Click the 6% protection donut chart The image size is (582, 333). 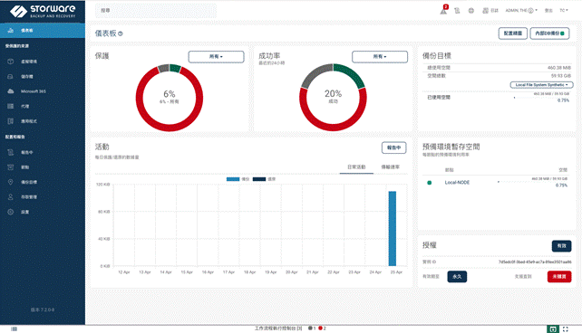170,98
